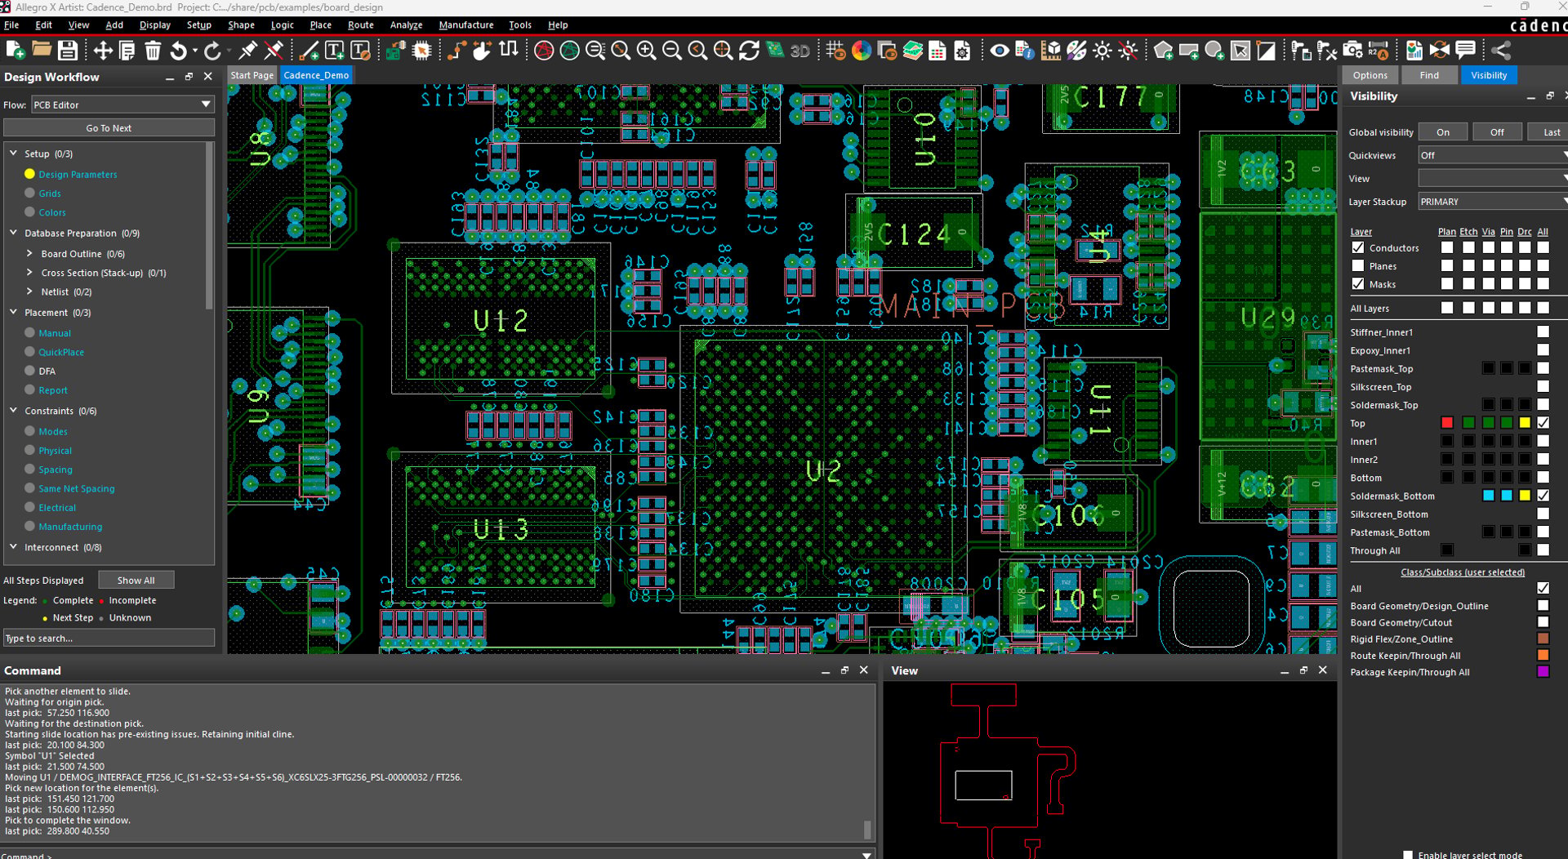Open the 3D viewer
1568x859 pixels.
point(800,51)
